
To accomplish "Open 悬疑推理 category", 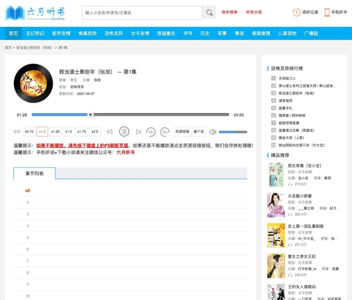I will [x=261, y=34].
